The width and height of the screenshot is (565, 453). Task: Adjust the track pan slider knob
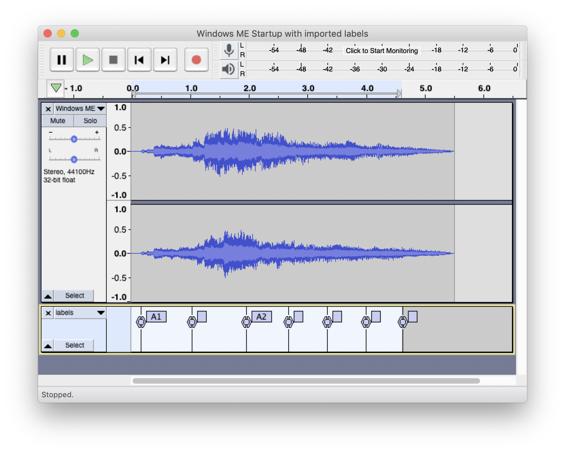74,159
